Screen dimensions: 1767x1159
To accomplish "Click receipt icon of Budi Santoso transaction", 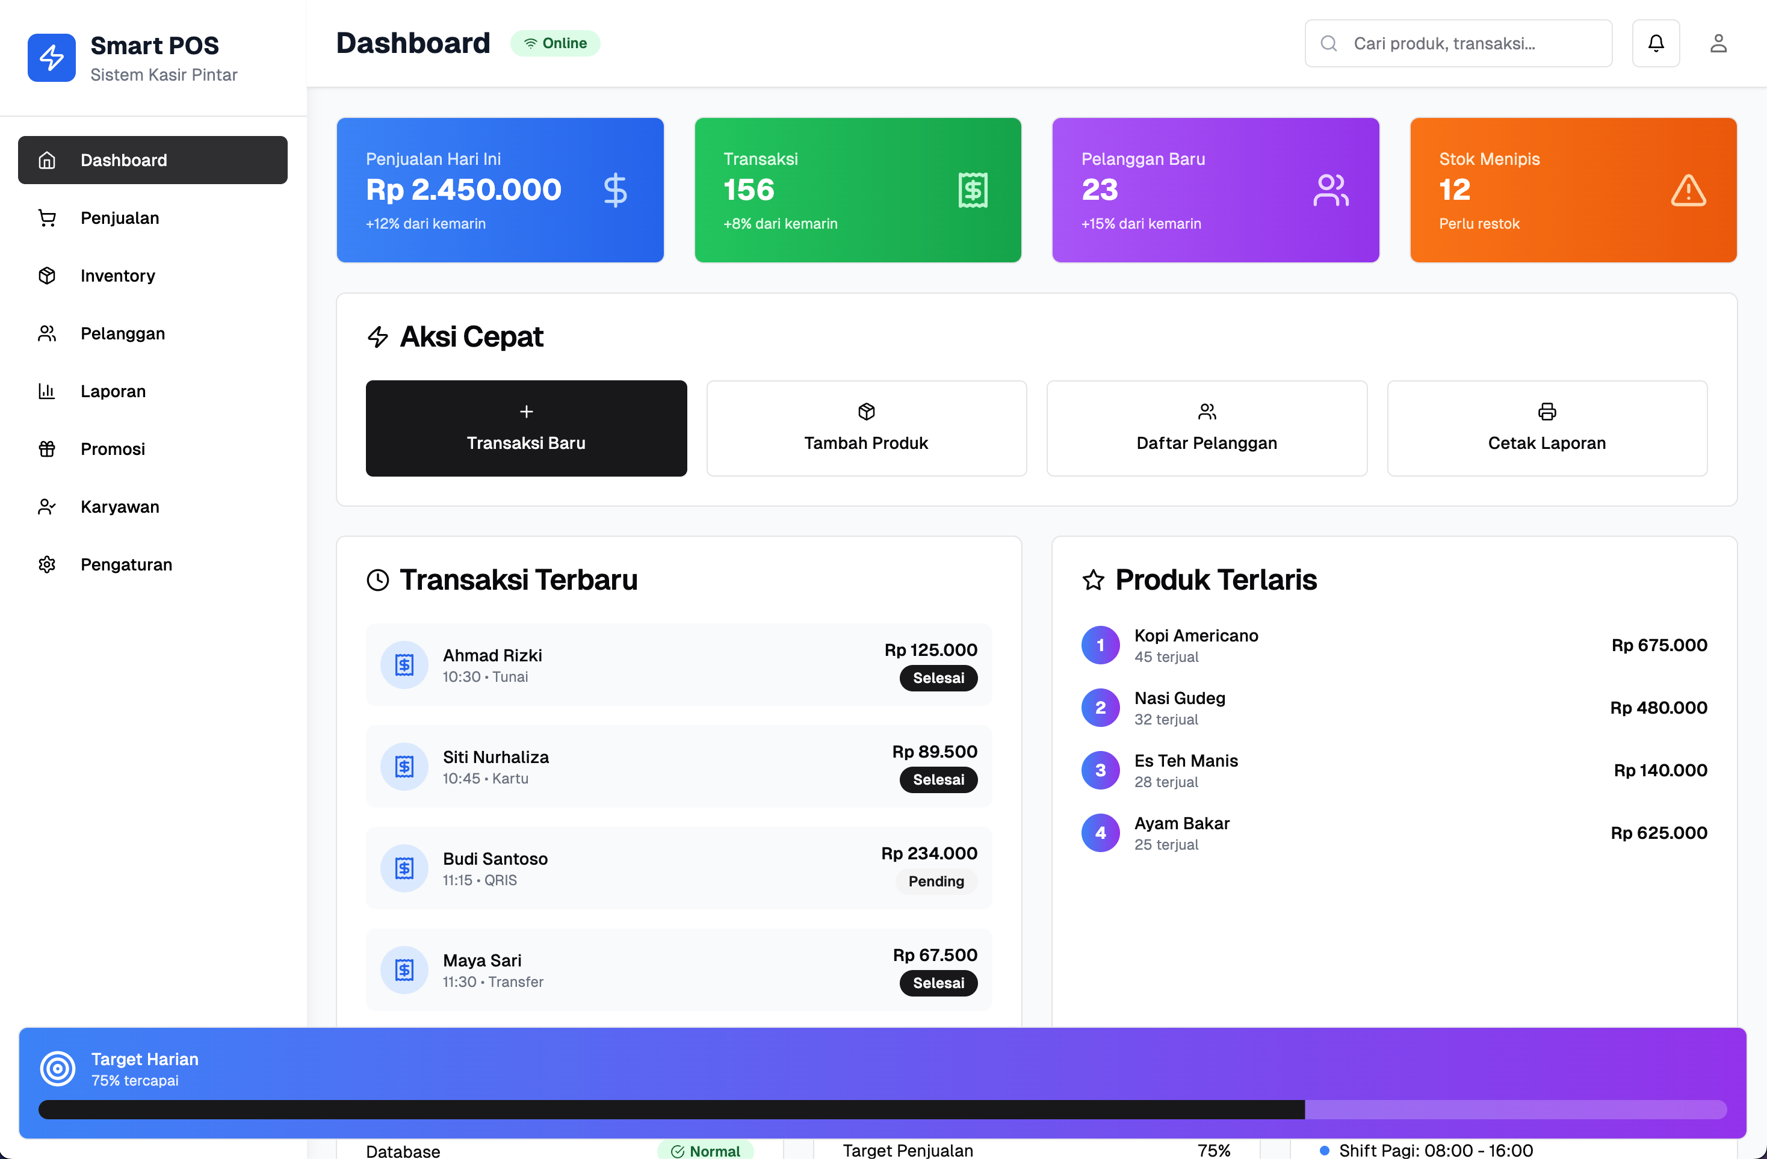I will 404,869.
